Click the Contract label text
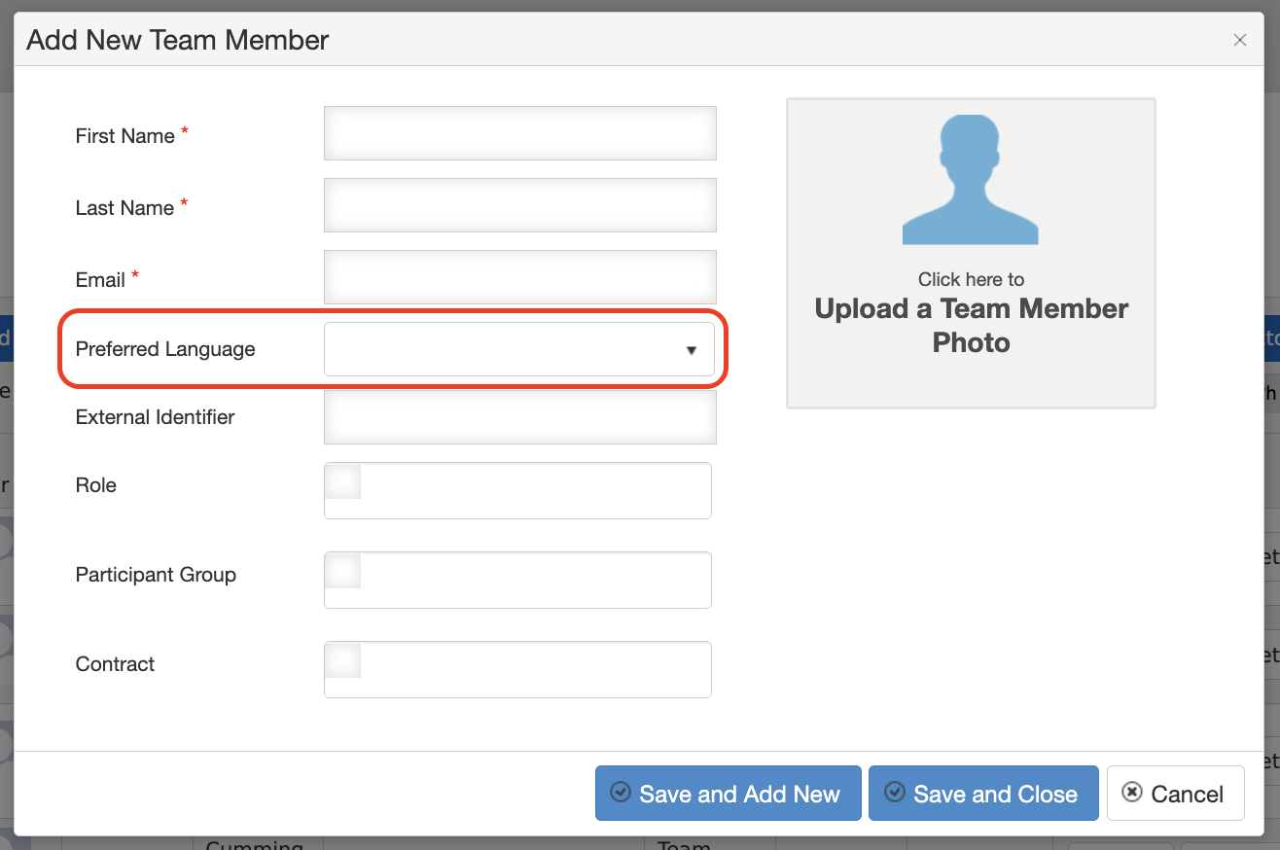Screen dimensions: 1280x850 click(x=116, y=664)
